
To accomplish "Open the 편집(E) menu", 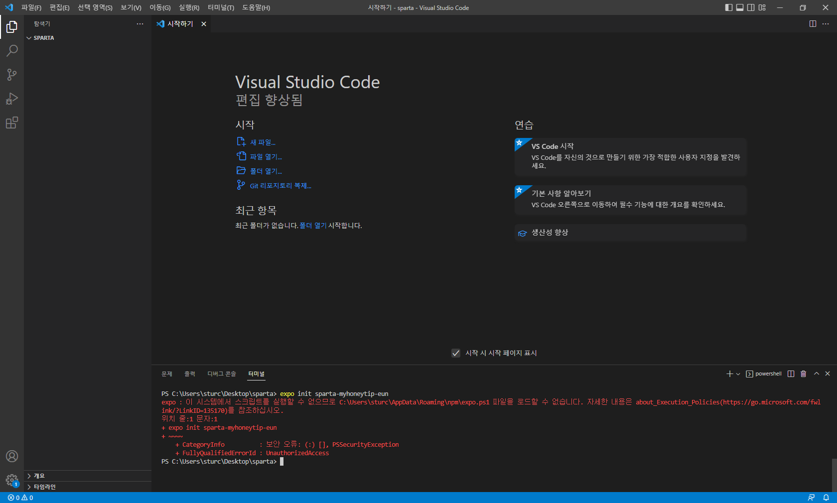I will point(59,7).
